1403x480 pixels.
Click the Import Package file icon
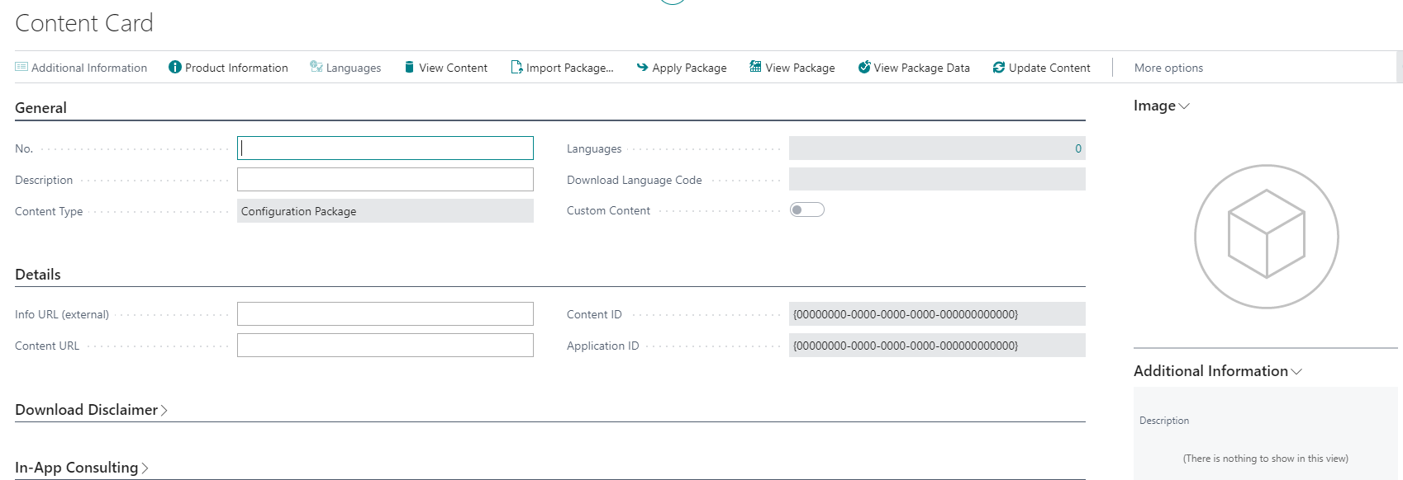(516, 68)
